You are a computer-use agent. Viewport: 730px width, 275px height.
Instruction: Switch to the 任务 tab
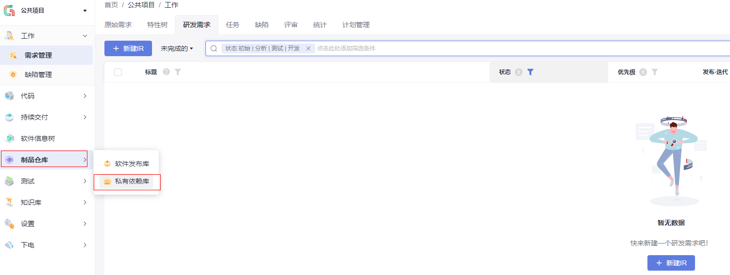click(x=233, y=25)
